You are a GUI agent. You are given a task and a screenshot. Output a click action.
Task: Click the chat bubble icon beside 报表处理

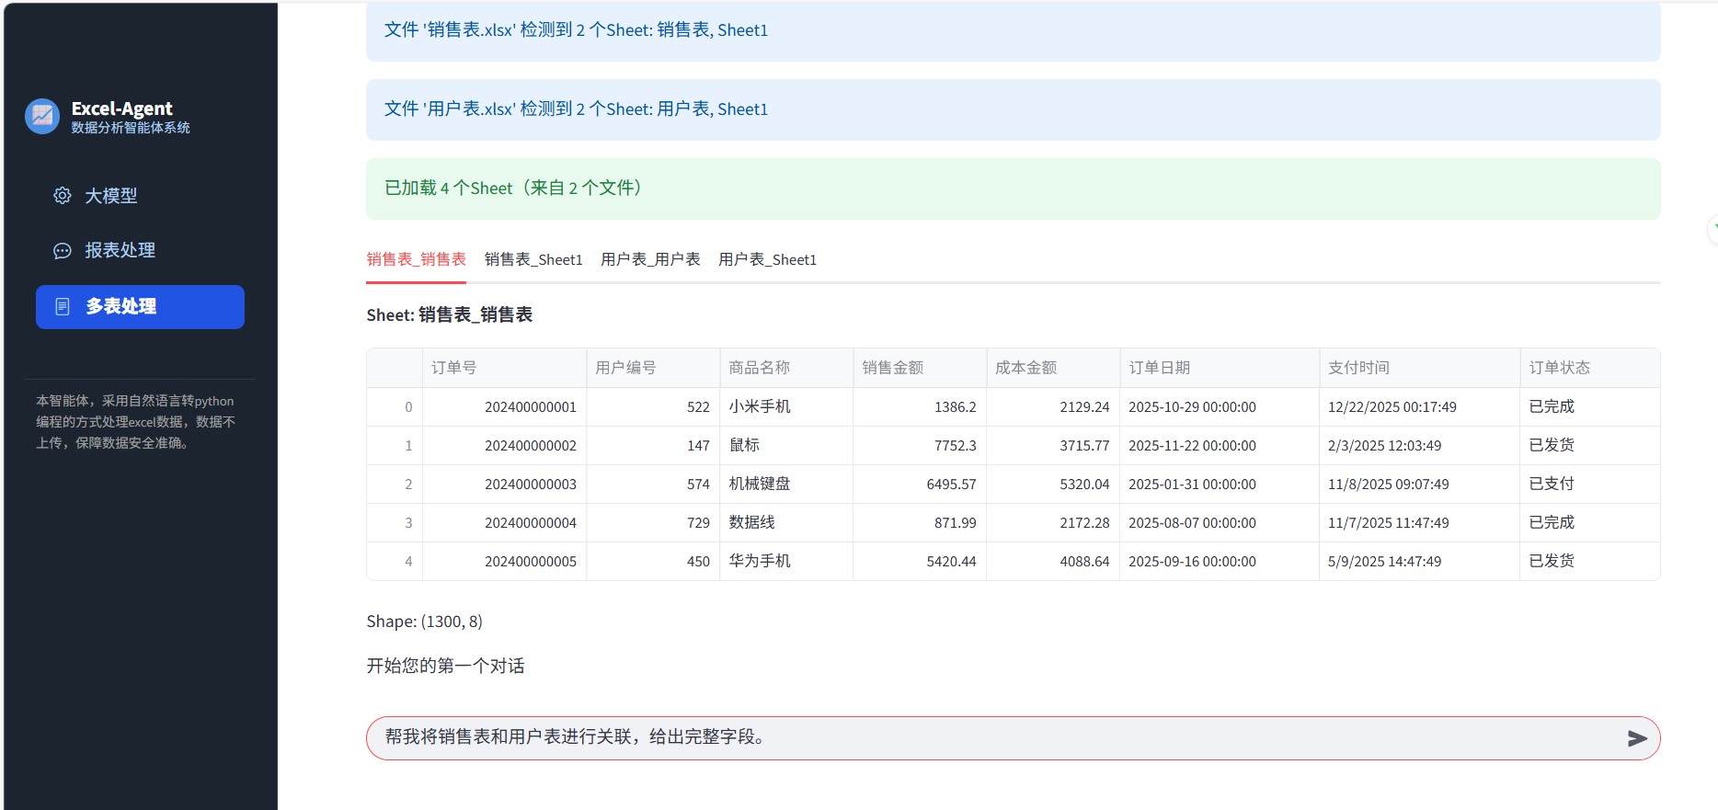tap(63, 251)
